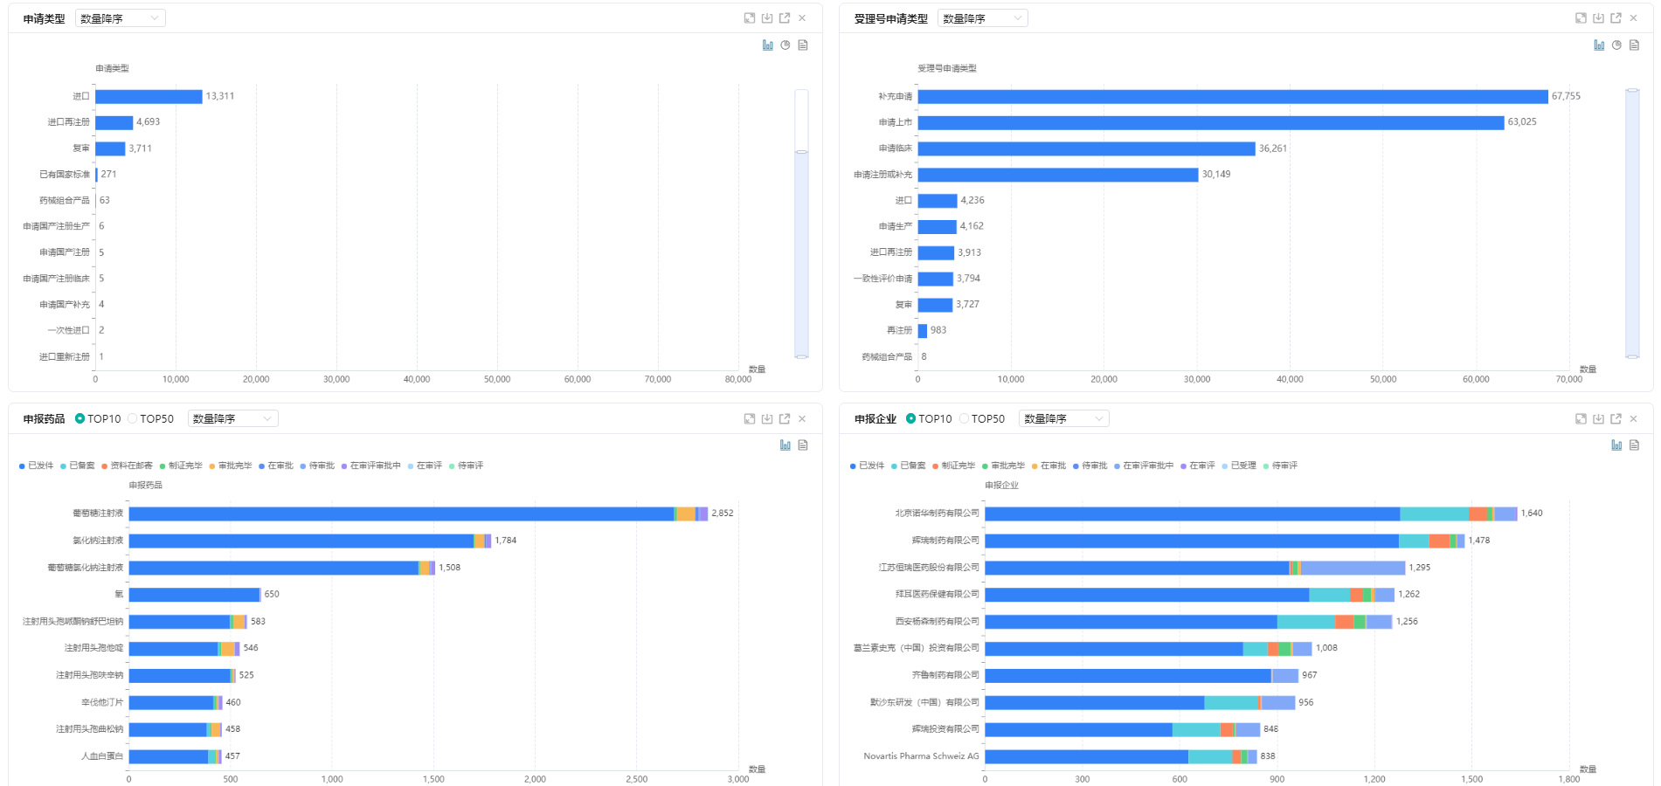Close the 申报企业 panel
Image resolution: width=1661 pixels, height=786 pixels.
(1633, 419)
